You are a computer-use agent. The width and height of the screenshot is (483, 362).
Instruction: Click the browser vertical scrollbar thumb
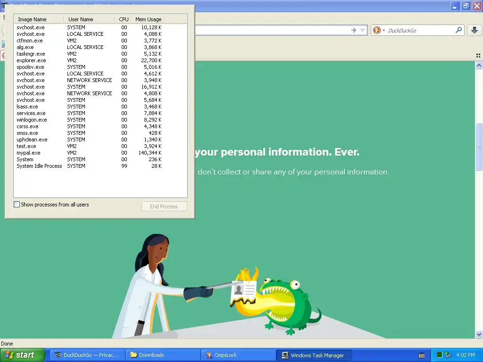479,147
